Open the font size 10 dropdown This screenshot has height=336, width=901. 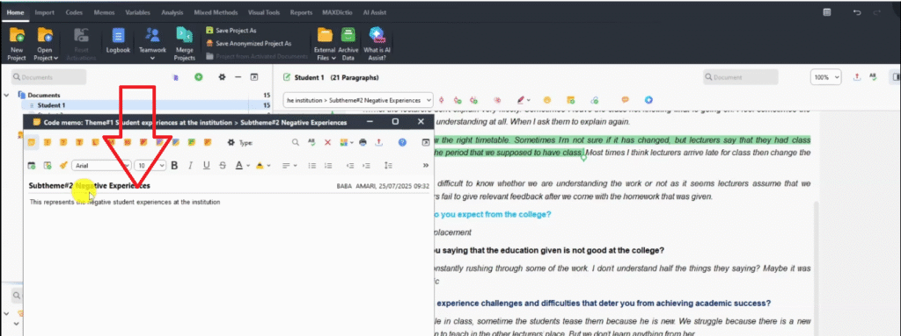pyautogui.click(x=150, y=166)
